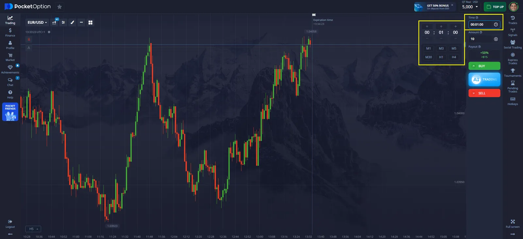Open Achievements in left sidebar

tap(10, 69)
